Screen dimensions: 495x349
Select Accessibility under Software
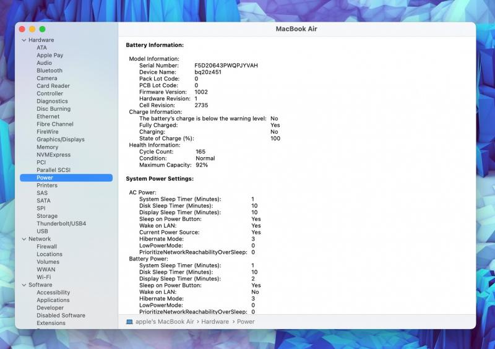53,293
